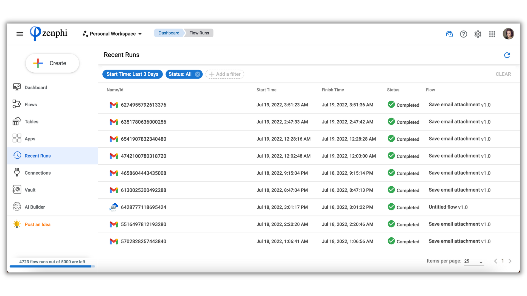Open the help question mark icon
Viewport: 527px width, 296px height.
pyautogui.click(x=463, y=34)
